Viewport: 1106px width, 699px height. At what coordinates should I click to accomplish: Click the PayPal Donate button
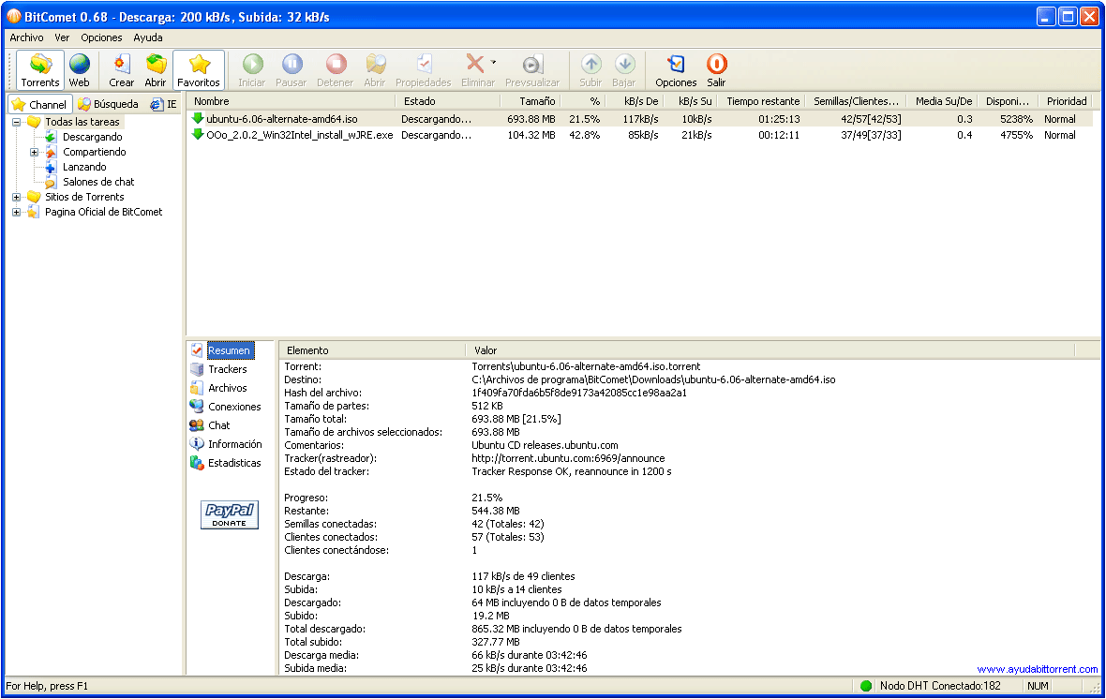coord(230,515)
